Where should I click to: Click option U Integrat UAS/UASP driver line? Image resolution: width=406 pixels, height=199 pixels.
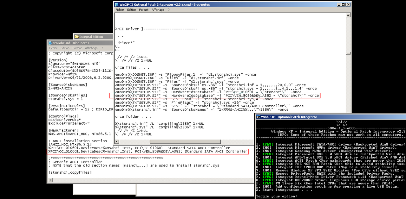click(331, 180)
